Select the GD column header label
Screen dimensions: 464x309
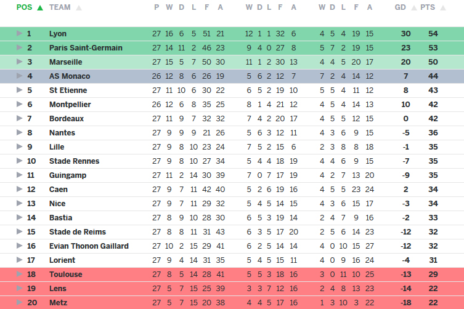click(x=401, y=7)
